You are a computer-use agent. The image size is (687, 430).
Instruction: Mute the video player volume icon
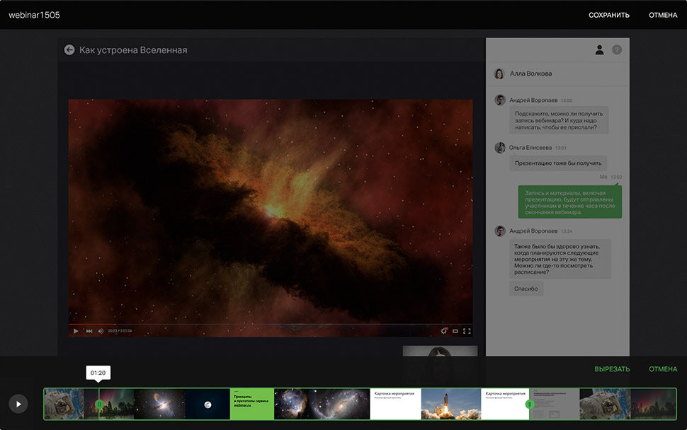[x=101, y=331]
